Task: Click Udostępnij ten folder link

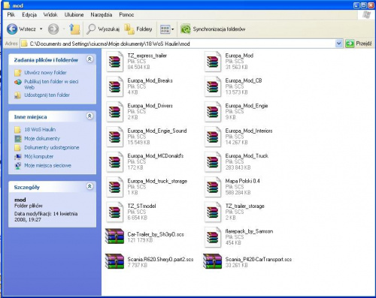Action: point(47,95)
